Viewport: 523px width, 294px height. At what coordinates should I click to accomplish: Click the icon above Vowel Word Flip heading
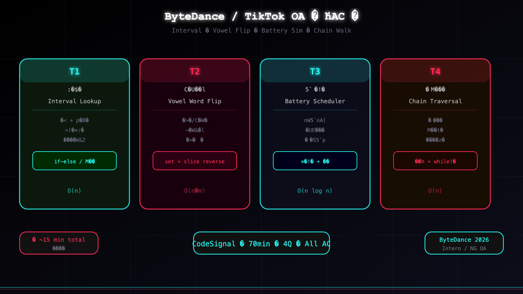194,89
